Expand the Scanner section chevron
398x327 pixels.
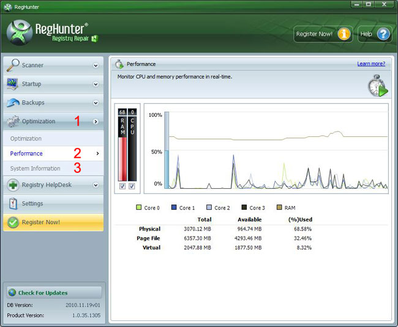coord(96,65)
